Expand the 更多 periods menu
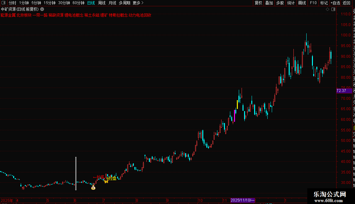355x204 pixels. coord(138,3)
